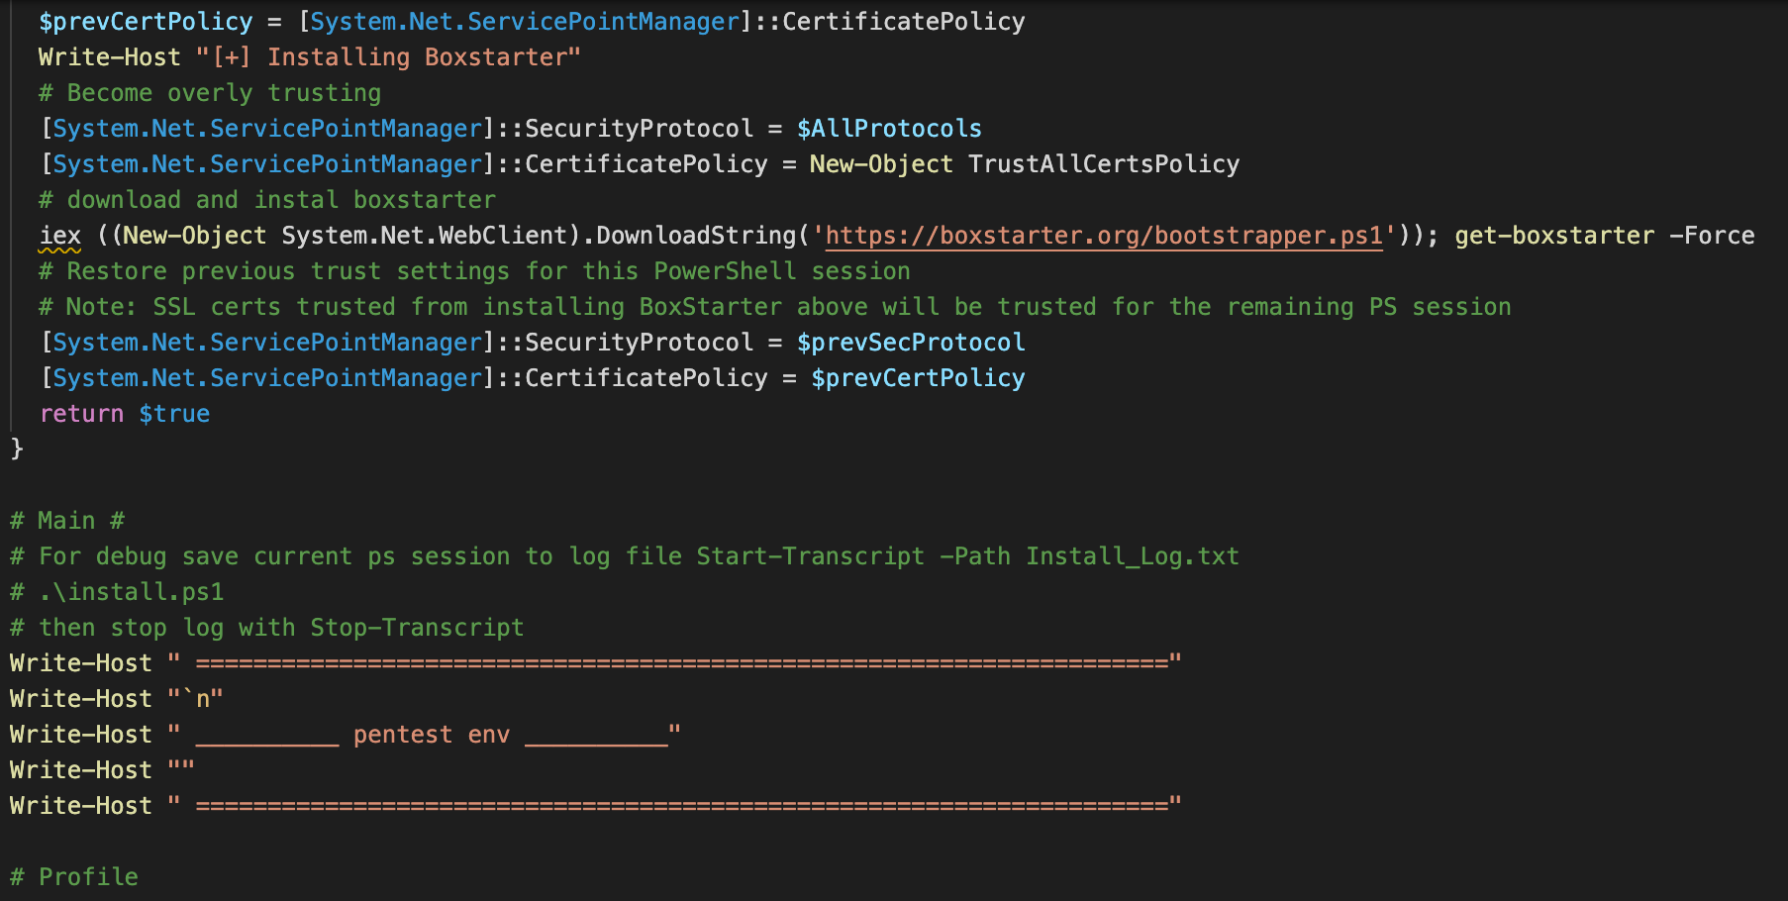Click the backtick-n newline string
Viewport: 1788px width, 901px height.
(x=196, y=699)
